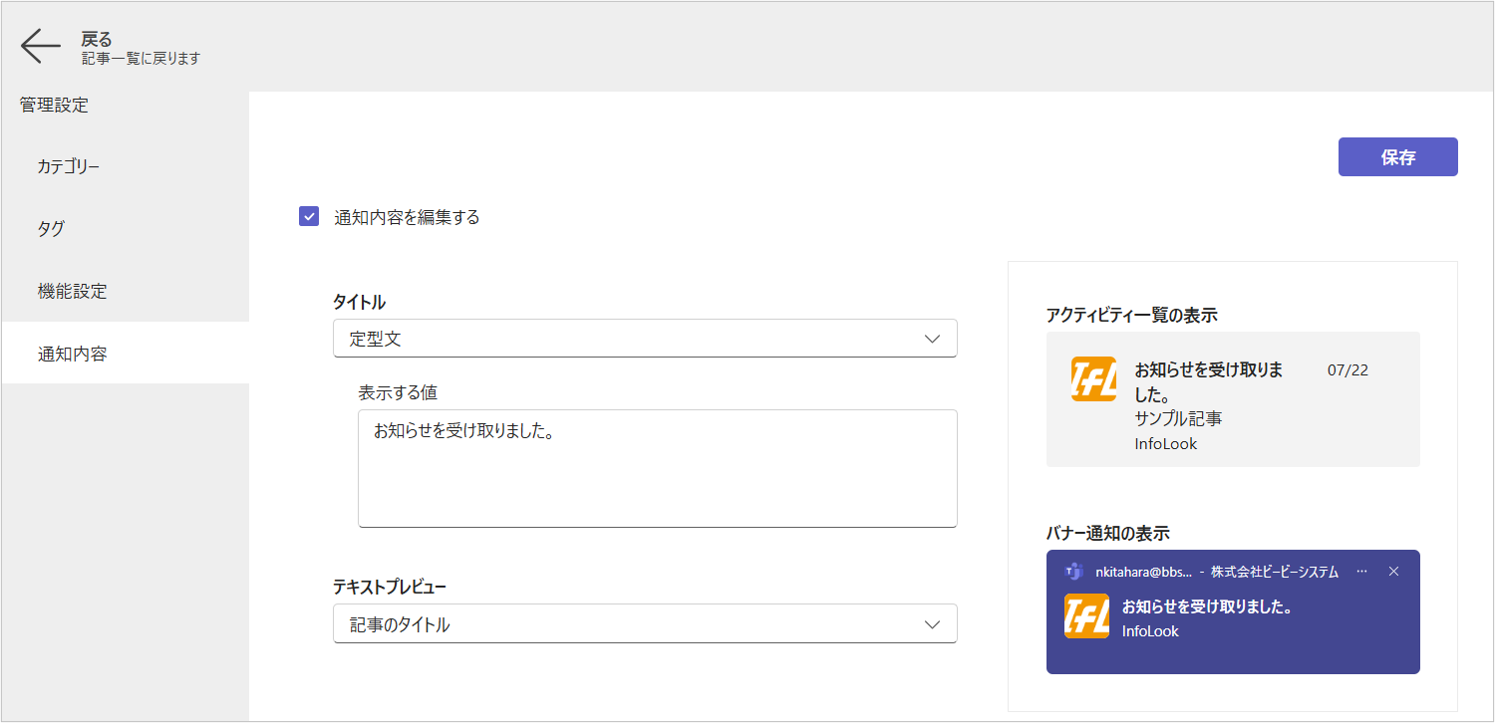
Task: Open the banner notification ellipsis menu
Action: coord(1362,572)
